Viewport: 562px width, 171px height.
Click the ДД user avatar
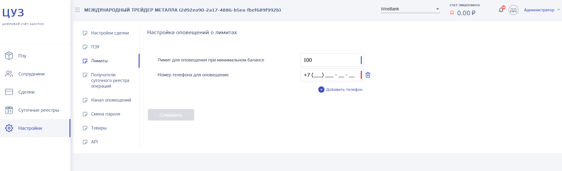point(513,10)
